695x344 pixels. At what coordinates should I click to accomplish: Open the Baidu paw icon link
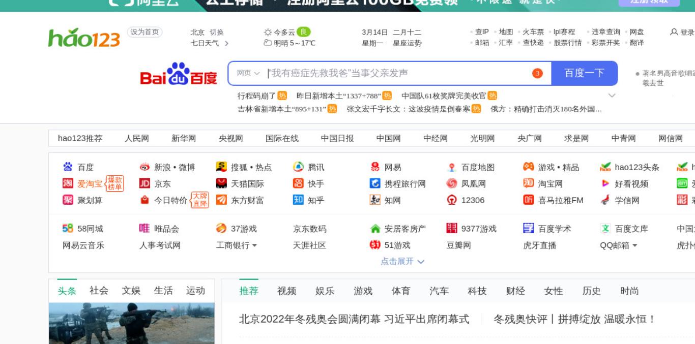[x=68, y=167]
